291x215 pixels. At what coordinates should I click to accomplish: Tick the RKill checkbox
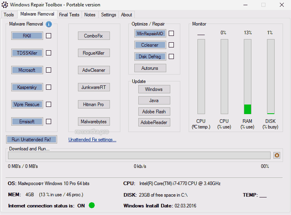(x=49, y=36)
